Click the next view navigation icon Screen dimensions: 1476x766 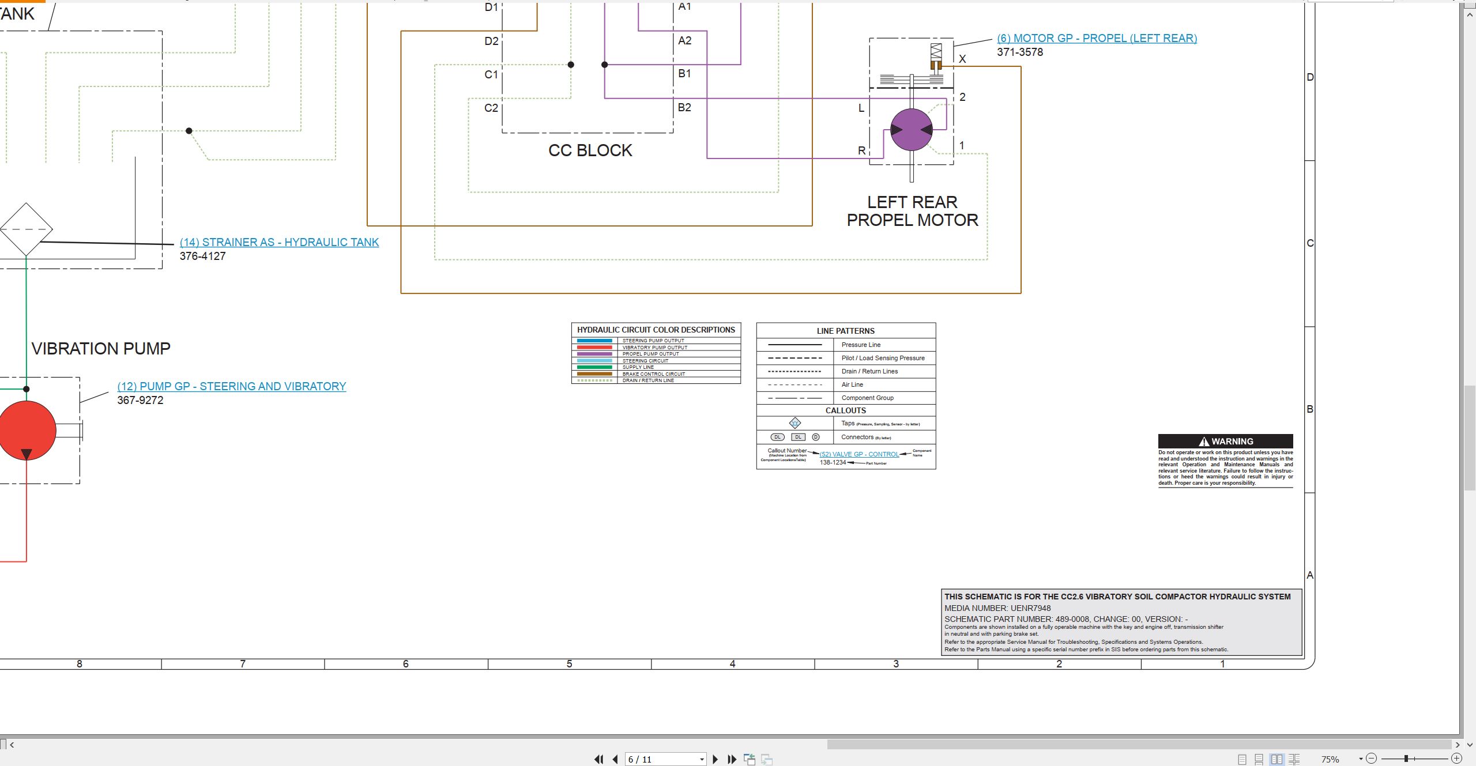pos(767,759)
